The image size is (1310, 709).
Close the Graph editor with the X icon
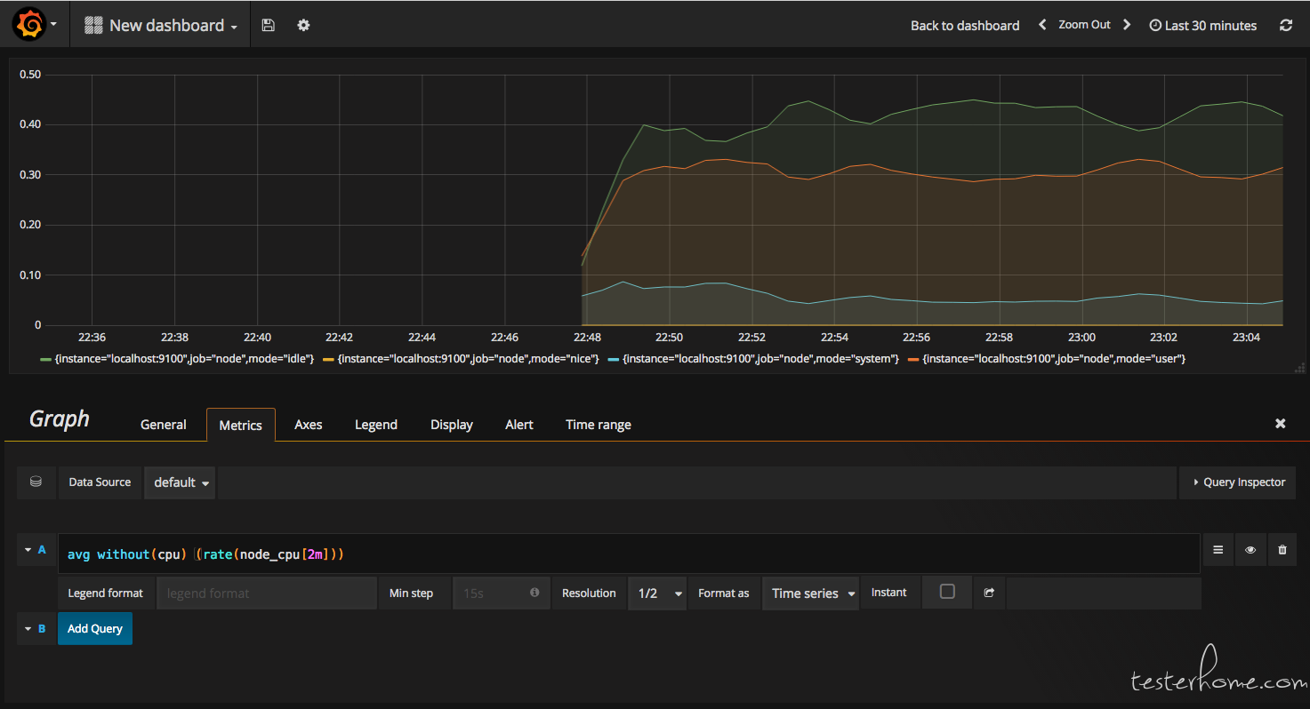point(1281,424)
